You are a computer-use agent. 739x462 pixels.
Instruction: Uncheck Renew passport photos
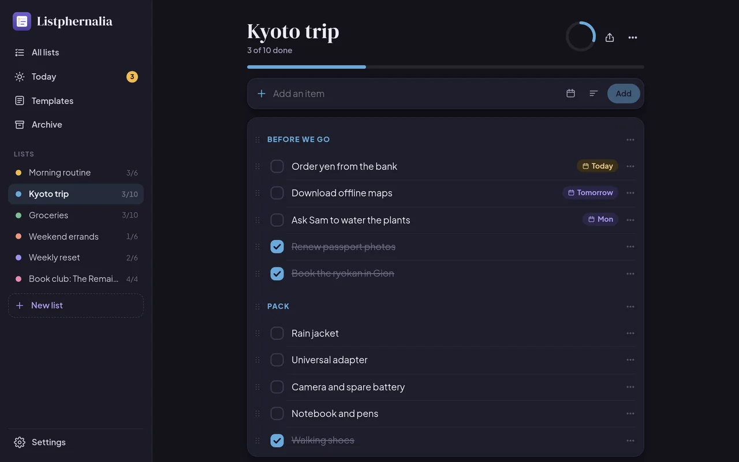(x=277, y=247)
